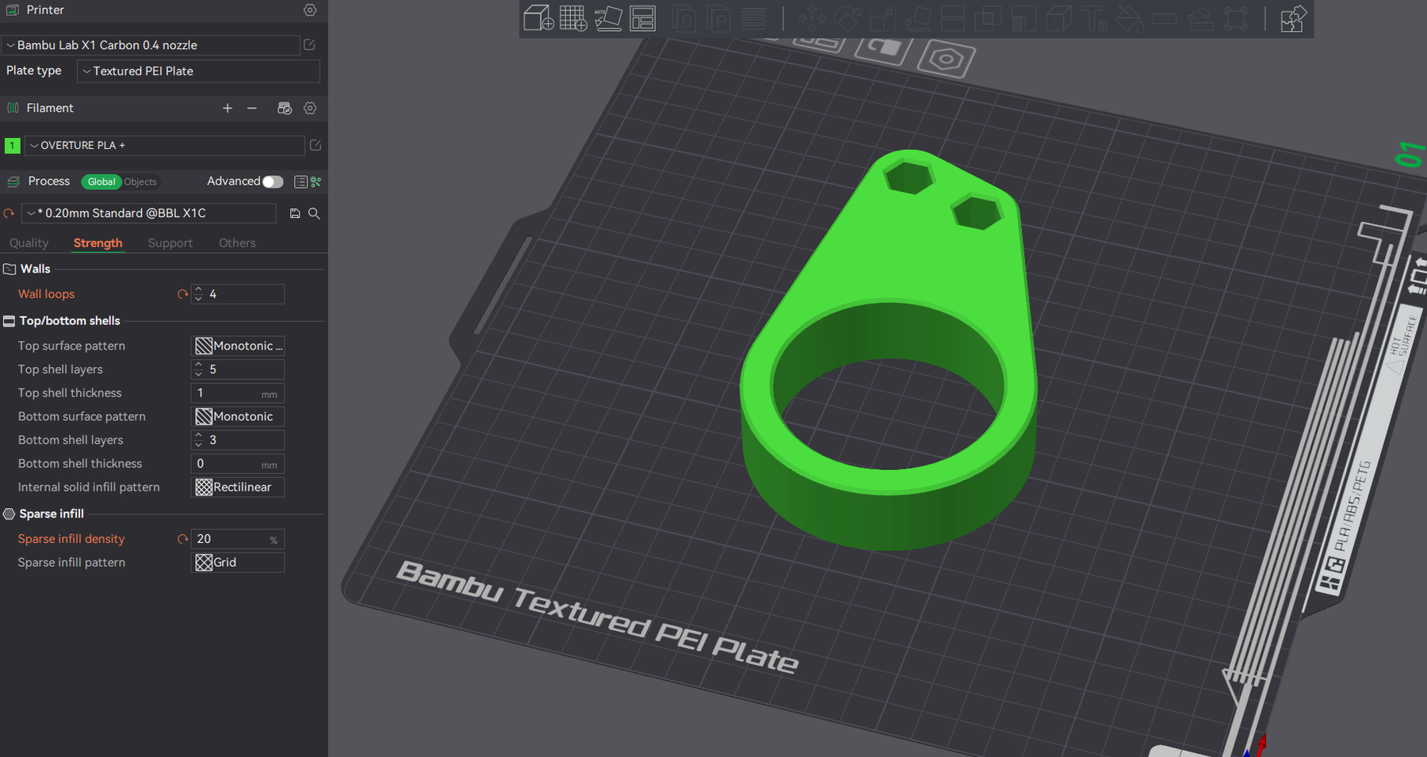Save the modified process preset via disk icon
The width and height of the screenshot is (1427, 757).
294,212
